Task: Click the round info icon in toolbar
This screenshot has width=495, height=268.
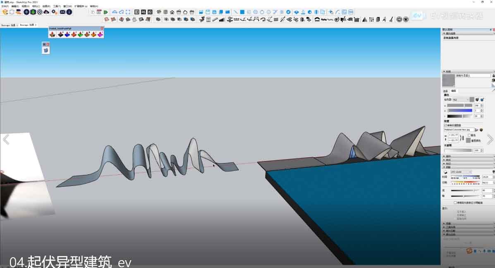Action: coord(69,12)
